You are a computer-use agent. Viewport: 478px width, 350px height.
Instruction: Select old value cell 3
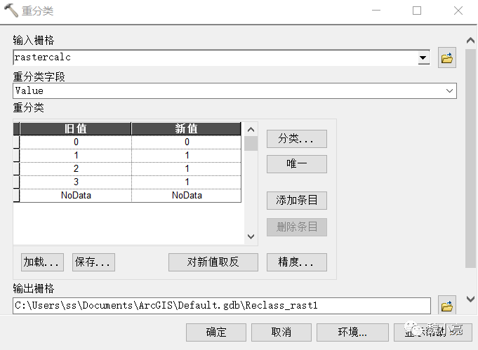pos(76,182)
